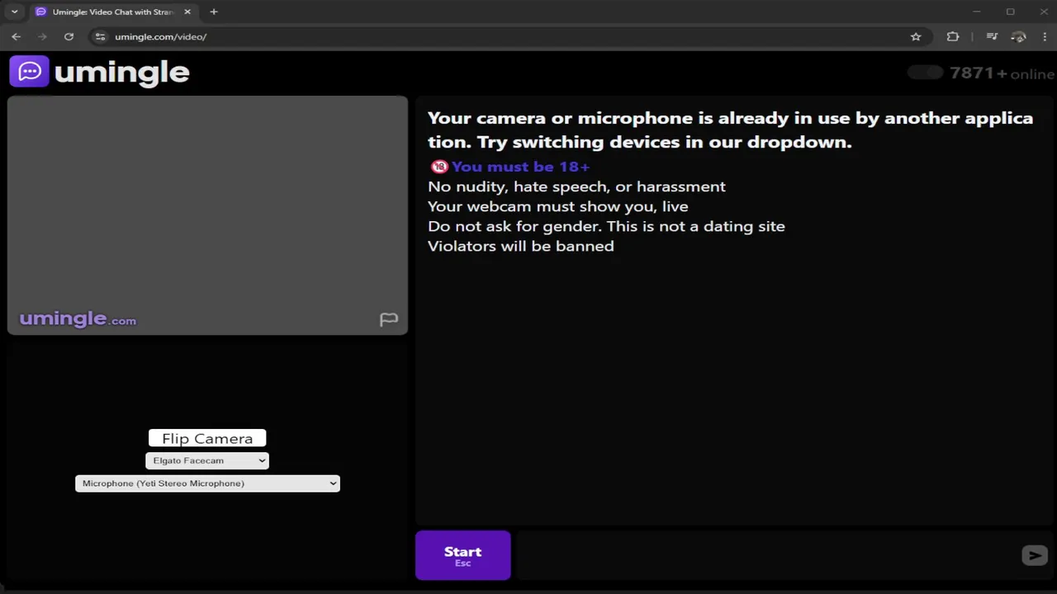The height and width of the screenshot is (594, 1057).
Task: Click the purple Start button
Action: tap(462, 555)
